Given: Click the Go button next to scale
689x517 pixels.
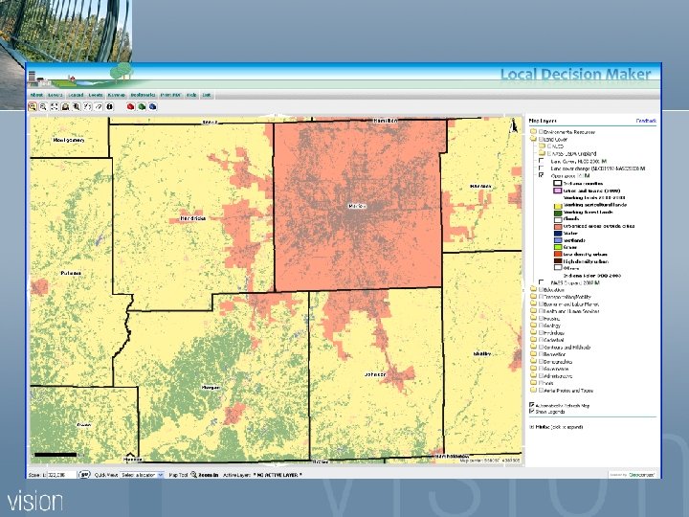Looking at the screenshot, I should [84, 475].
